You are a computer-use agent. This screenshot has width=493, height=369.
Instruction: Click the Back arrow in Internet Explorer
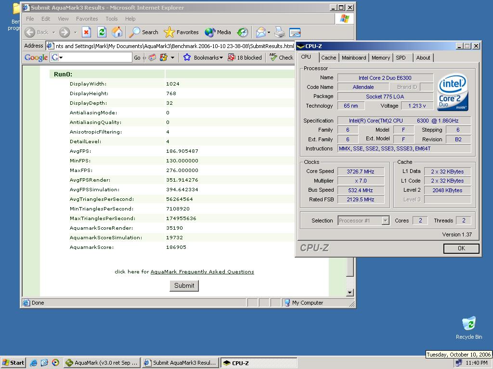[30, 32]
